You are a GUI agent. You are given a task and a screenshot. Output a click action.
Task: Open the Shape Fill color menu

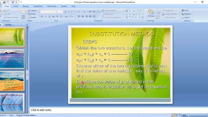(168, 10)
